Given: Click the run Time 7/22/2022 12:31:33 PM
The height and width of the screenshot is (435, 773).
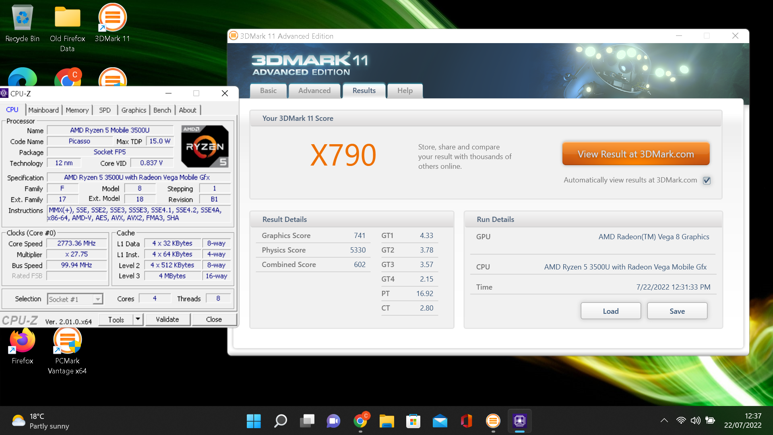Looking at the screenshot, I should 673,287.
